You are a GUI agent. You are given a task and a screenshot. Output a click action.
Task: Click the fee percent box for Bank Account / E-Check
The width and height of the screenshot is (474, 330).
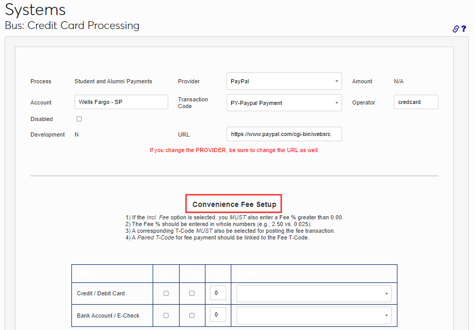(x=218, y=315)
